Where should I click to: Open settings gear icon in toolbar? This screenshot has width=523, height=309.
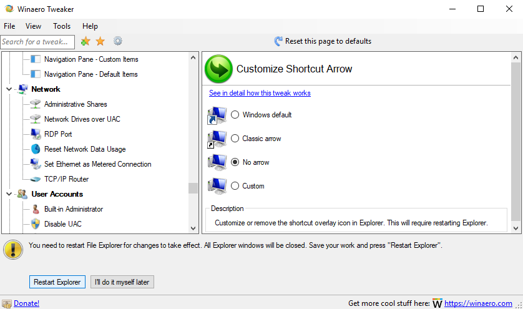tap(118, 41)
